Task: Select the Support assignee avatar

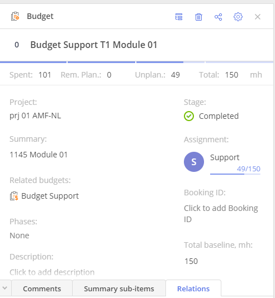Action: (194, 162)
